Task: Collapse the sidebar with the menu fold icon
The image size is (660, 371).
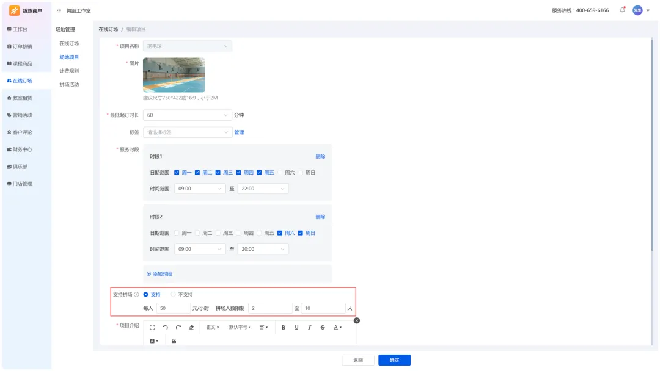Action: (59, 10)
